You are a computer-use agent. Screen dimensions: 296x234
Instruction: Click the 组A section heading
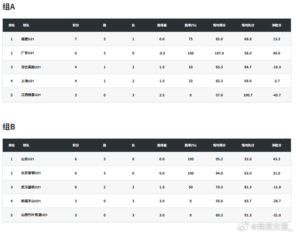9,7
